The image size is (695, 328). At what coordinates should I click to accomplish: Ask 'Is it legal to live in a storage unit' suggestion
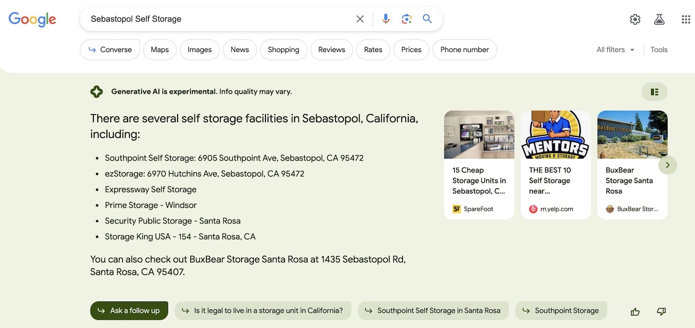[263, 311]
